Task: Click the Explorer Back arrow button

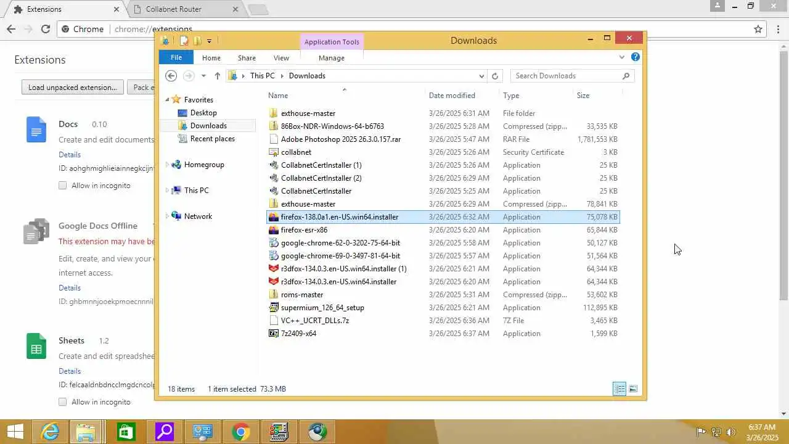Action: click(171, 76)
